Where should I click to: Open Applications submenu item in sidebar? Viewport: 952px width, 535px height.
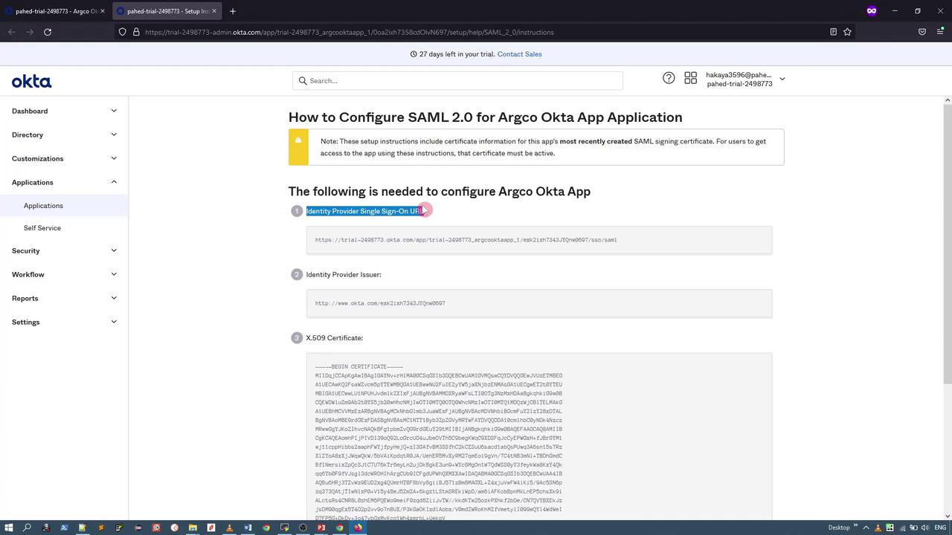click(43, 206)
